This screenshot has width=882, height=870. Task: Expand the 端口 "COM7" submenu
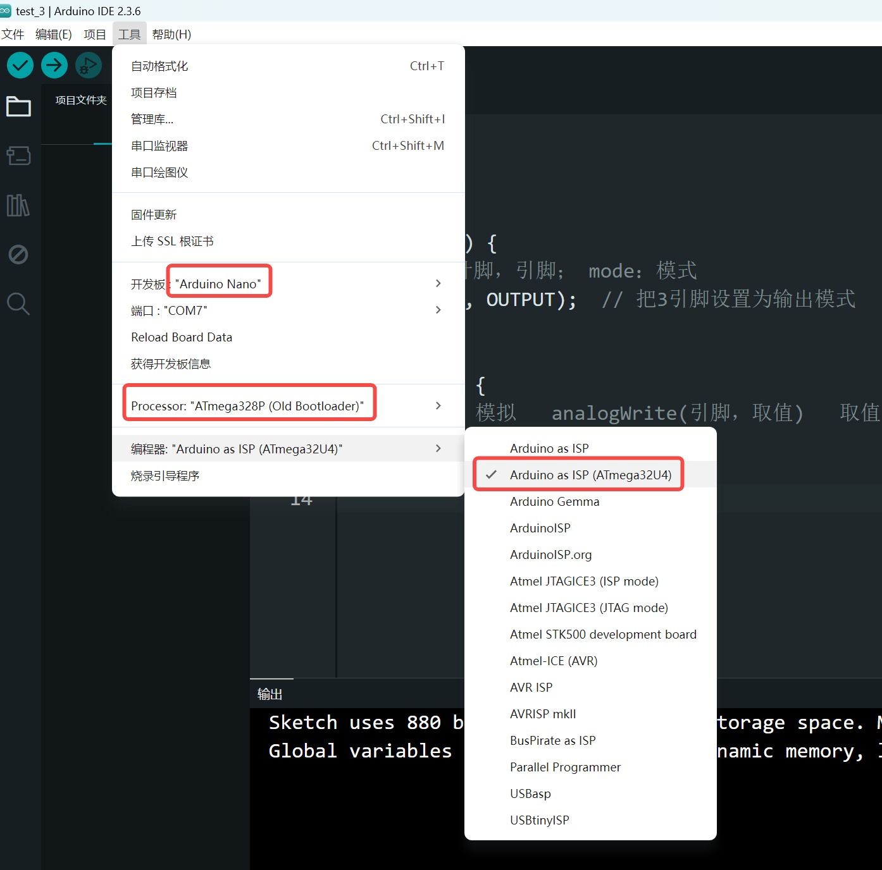click(x=288, y=310)
